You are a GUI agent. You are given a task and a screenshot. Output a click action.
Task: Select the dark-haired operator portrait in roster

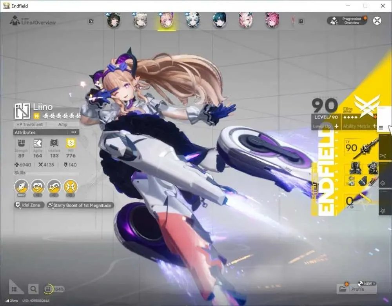point(114,20)
